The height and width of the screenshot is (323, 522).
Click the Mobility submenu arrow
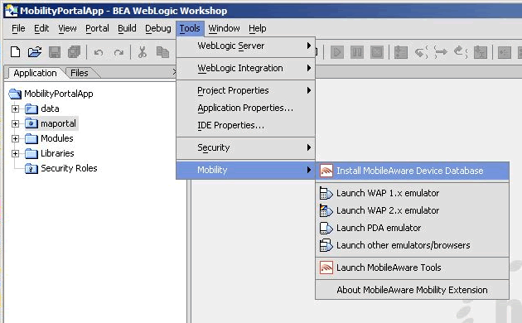(309, 170)
